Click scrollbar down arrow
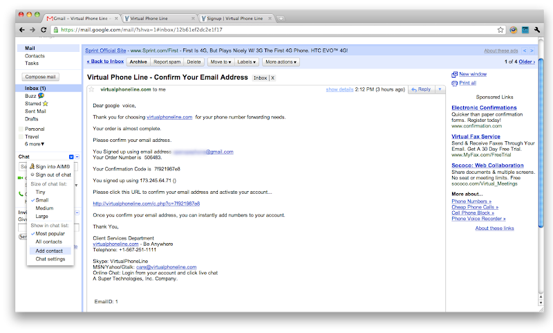Viewport: 553px width, 333px height. click(541, 303)
